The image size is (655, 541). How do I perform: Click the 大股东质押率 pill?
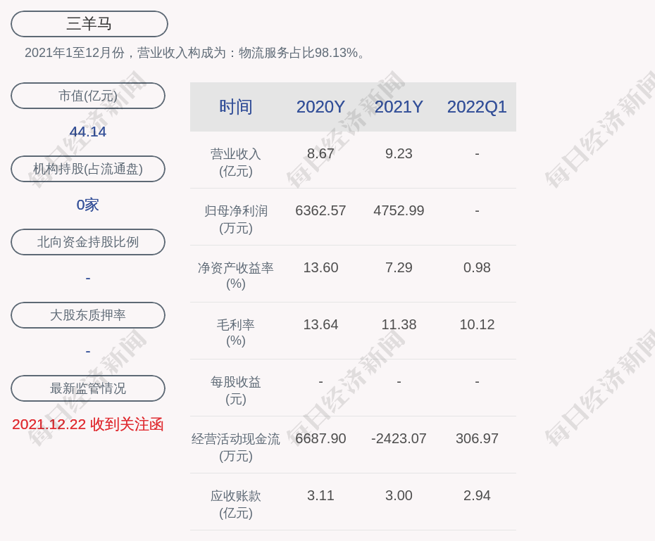coord(88,315)
